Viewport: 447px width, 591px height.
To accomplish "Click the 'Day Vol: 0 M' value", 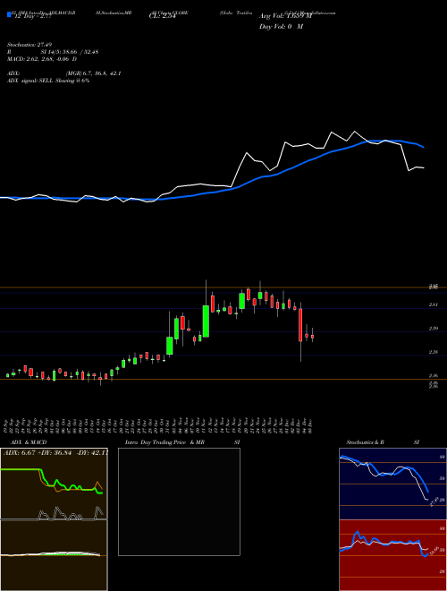I will coord(281,27).
